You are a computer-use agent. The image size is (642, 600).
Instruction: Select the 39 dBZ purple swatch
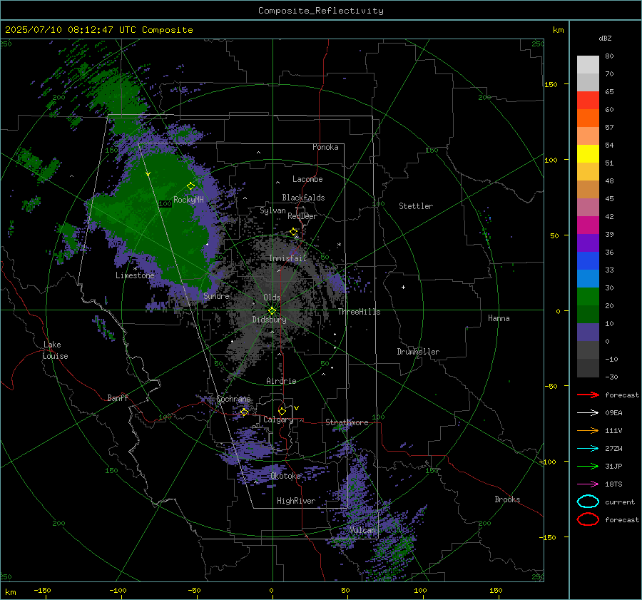588,243
